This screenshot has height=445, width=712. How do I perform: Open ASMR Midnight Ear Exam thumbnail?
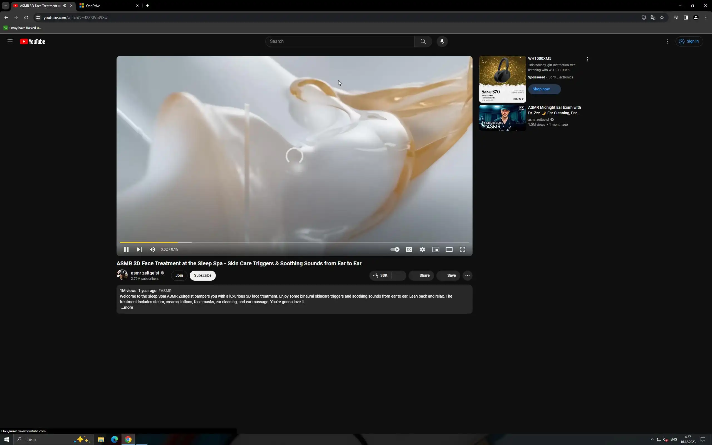tap(502, 118)
